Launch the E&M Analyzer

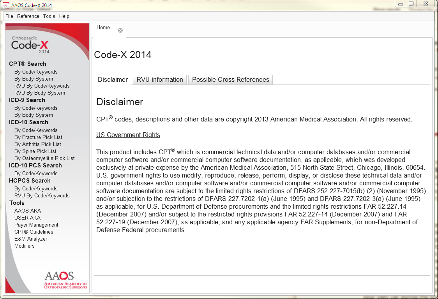pyautogui.click(x=31, y=239)
